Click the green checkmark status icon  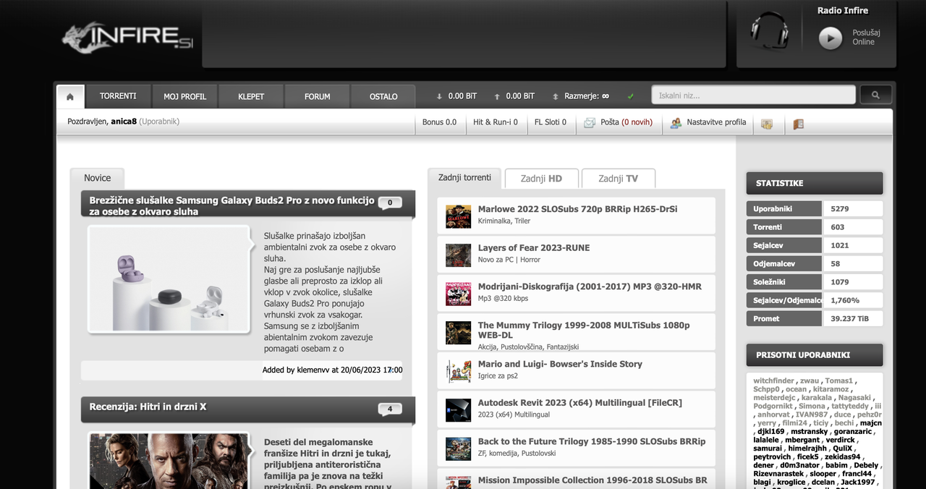(631, 96)
